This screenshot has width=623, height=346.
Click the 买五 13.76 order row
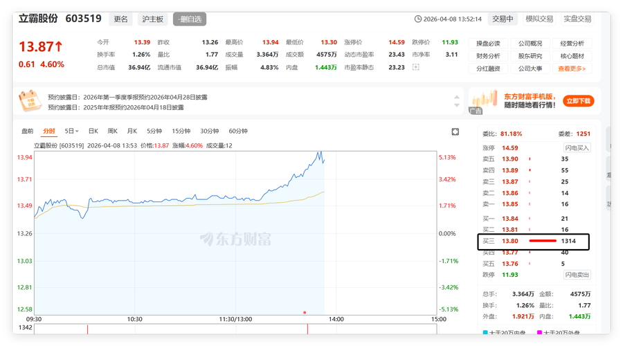(x=535, y=264)
